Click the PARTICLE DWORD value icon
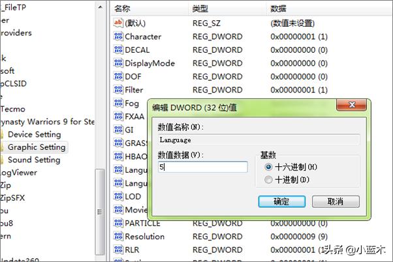393x262 pixels. click(x=118, y=224)
